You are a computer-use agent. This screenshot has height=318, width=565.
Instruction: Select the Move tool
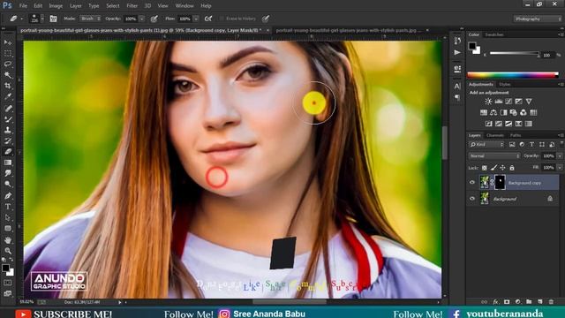coord(8,42)
